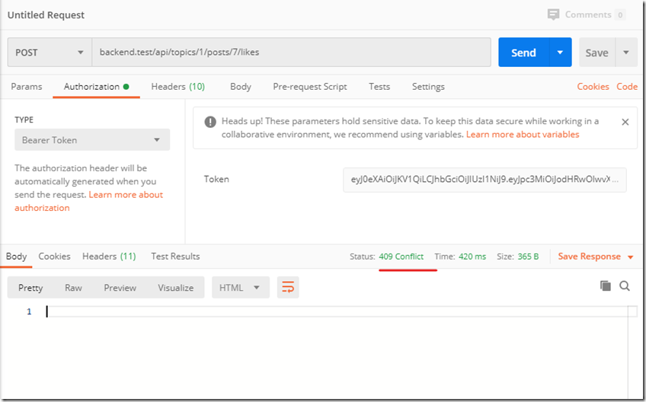The width and height of the screenshot is (646, 402).
Task: Open search in the response body
Action: [625, 286]
